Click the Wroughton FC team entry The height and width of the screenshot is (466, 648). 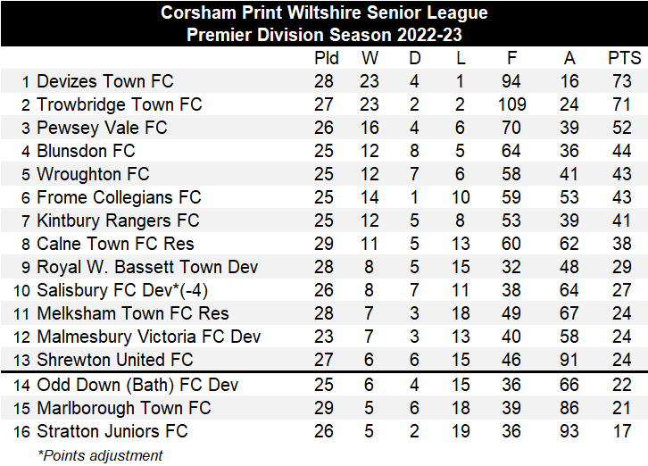[x=93, y=174]
